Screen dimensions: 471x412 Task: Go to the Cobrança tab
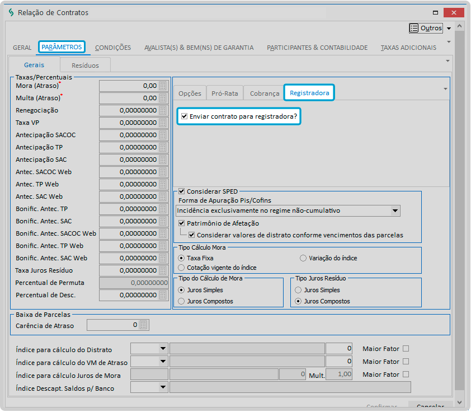click(265, 93)
